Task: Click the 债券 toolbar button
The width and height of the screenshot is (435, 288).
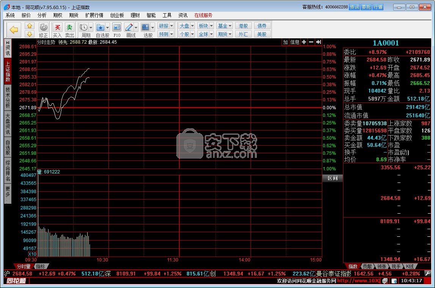Action: (262, 26)
